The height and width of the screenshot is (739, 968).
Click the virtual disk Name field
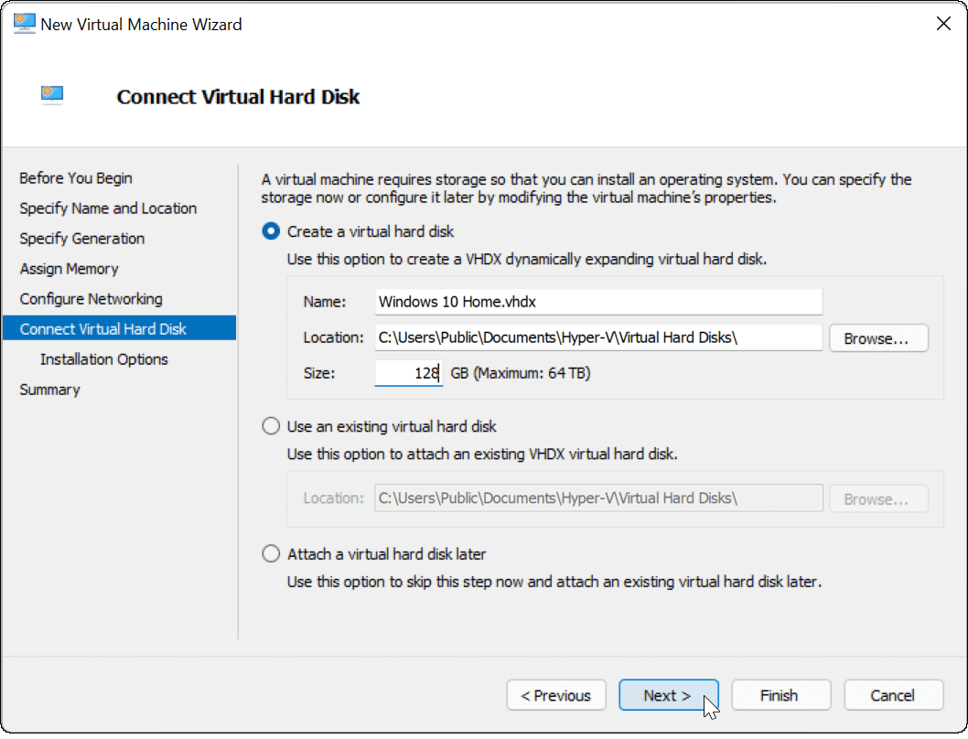pyautogui.click(x=598, y=302)
